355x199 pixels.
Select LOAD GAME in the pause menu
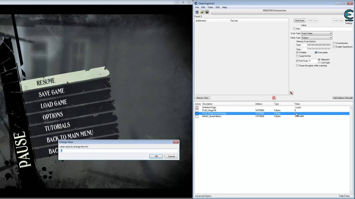click(54, 104)
